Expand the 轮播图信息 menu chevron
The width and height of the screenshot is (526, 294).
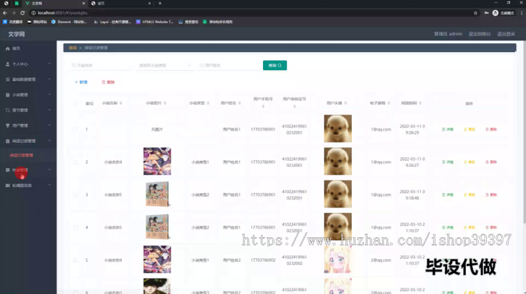tap(49, 185)
